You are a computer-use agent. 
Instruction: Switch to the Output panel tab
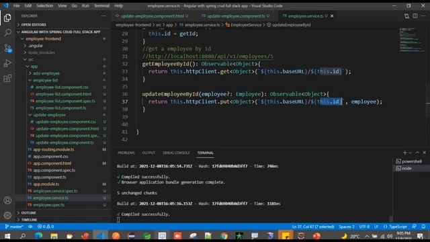click(x=148, y=153)
